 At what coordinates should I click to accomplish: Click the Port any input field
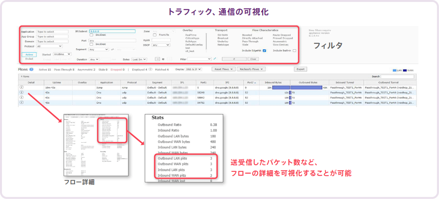[x=112, y=41]
